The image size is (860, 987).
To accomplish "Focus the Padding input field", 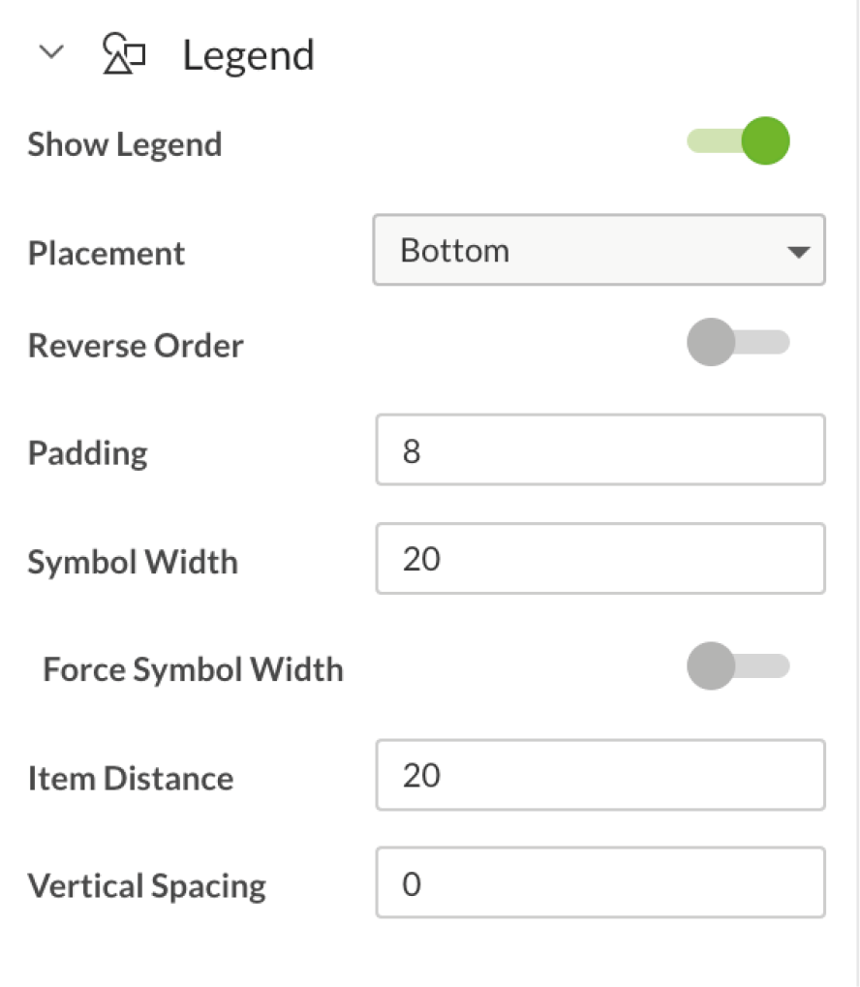I will [600, 449].
